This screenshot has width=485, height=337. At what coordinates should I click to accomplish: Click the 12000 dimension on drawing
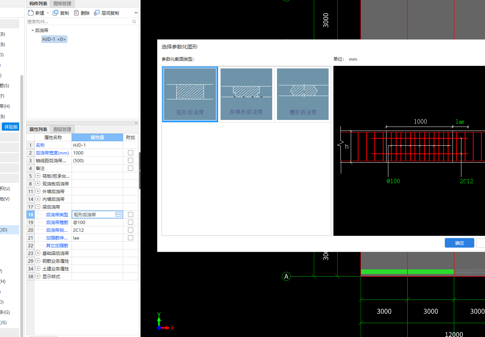tap(454, 334)
